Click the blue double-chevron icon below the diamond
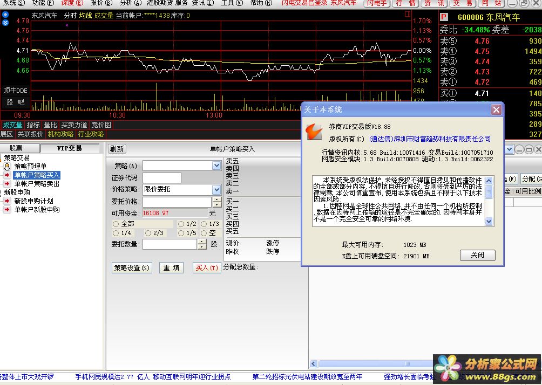This screenshot has height=385, width=542. [5, 23]
